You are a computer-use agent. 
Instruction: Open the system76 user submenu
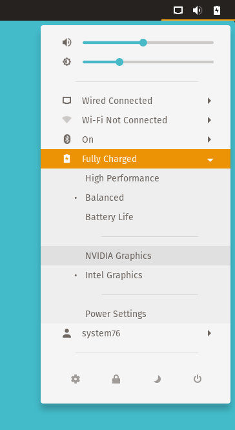[136, 333]
